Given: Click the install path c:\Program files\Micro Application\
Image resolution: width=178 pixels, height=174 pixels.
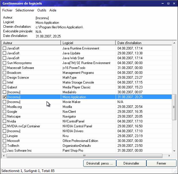Looking at the screenshot, I should tap(59, 27).
